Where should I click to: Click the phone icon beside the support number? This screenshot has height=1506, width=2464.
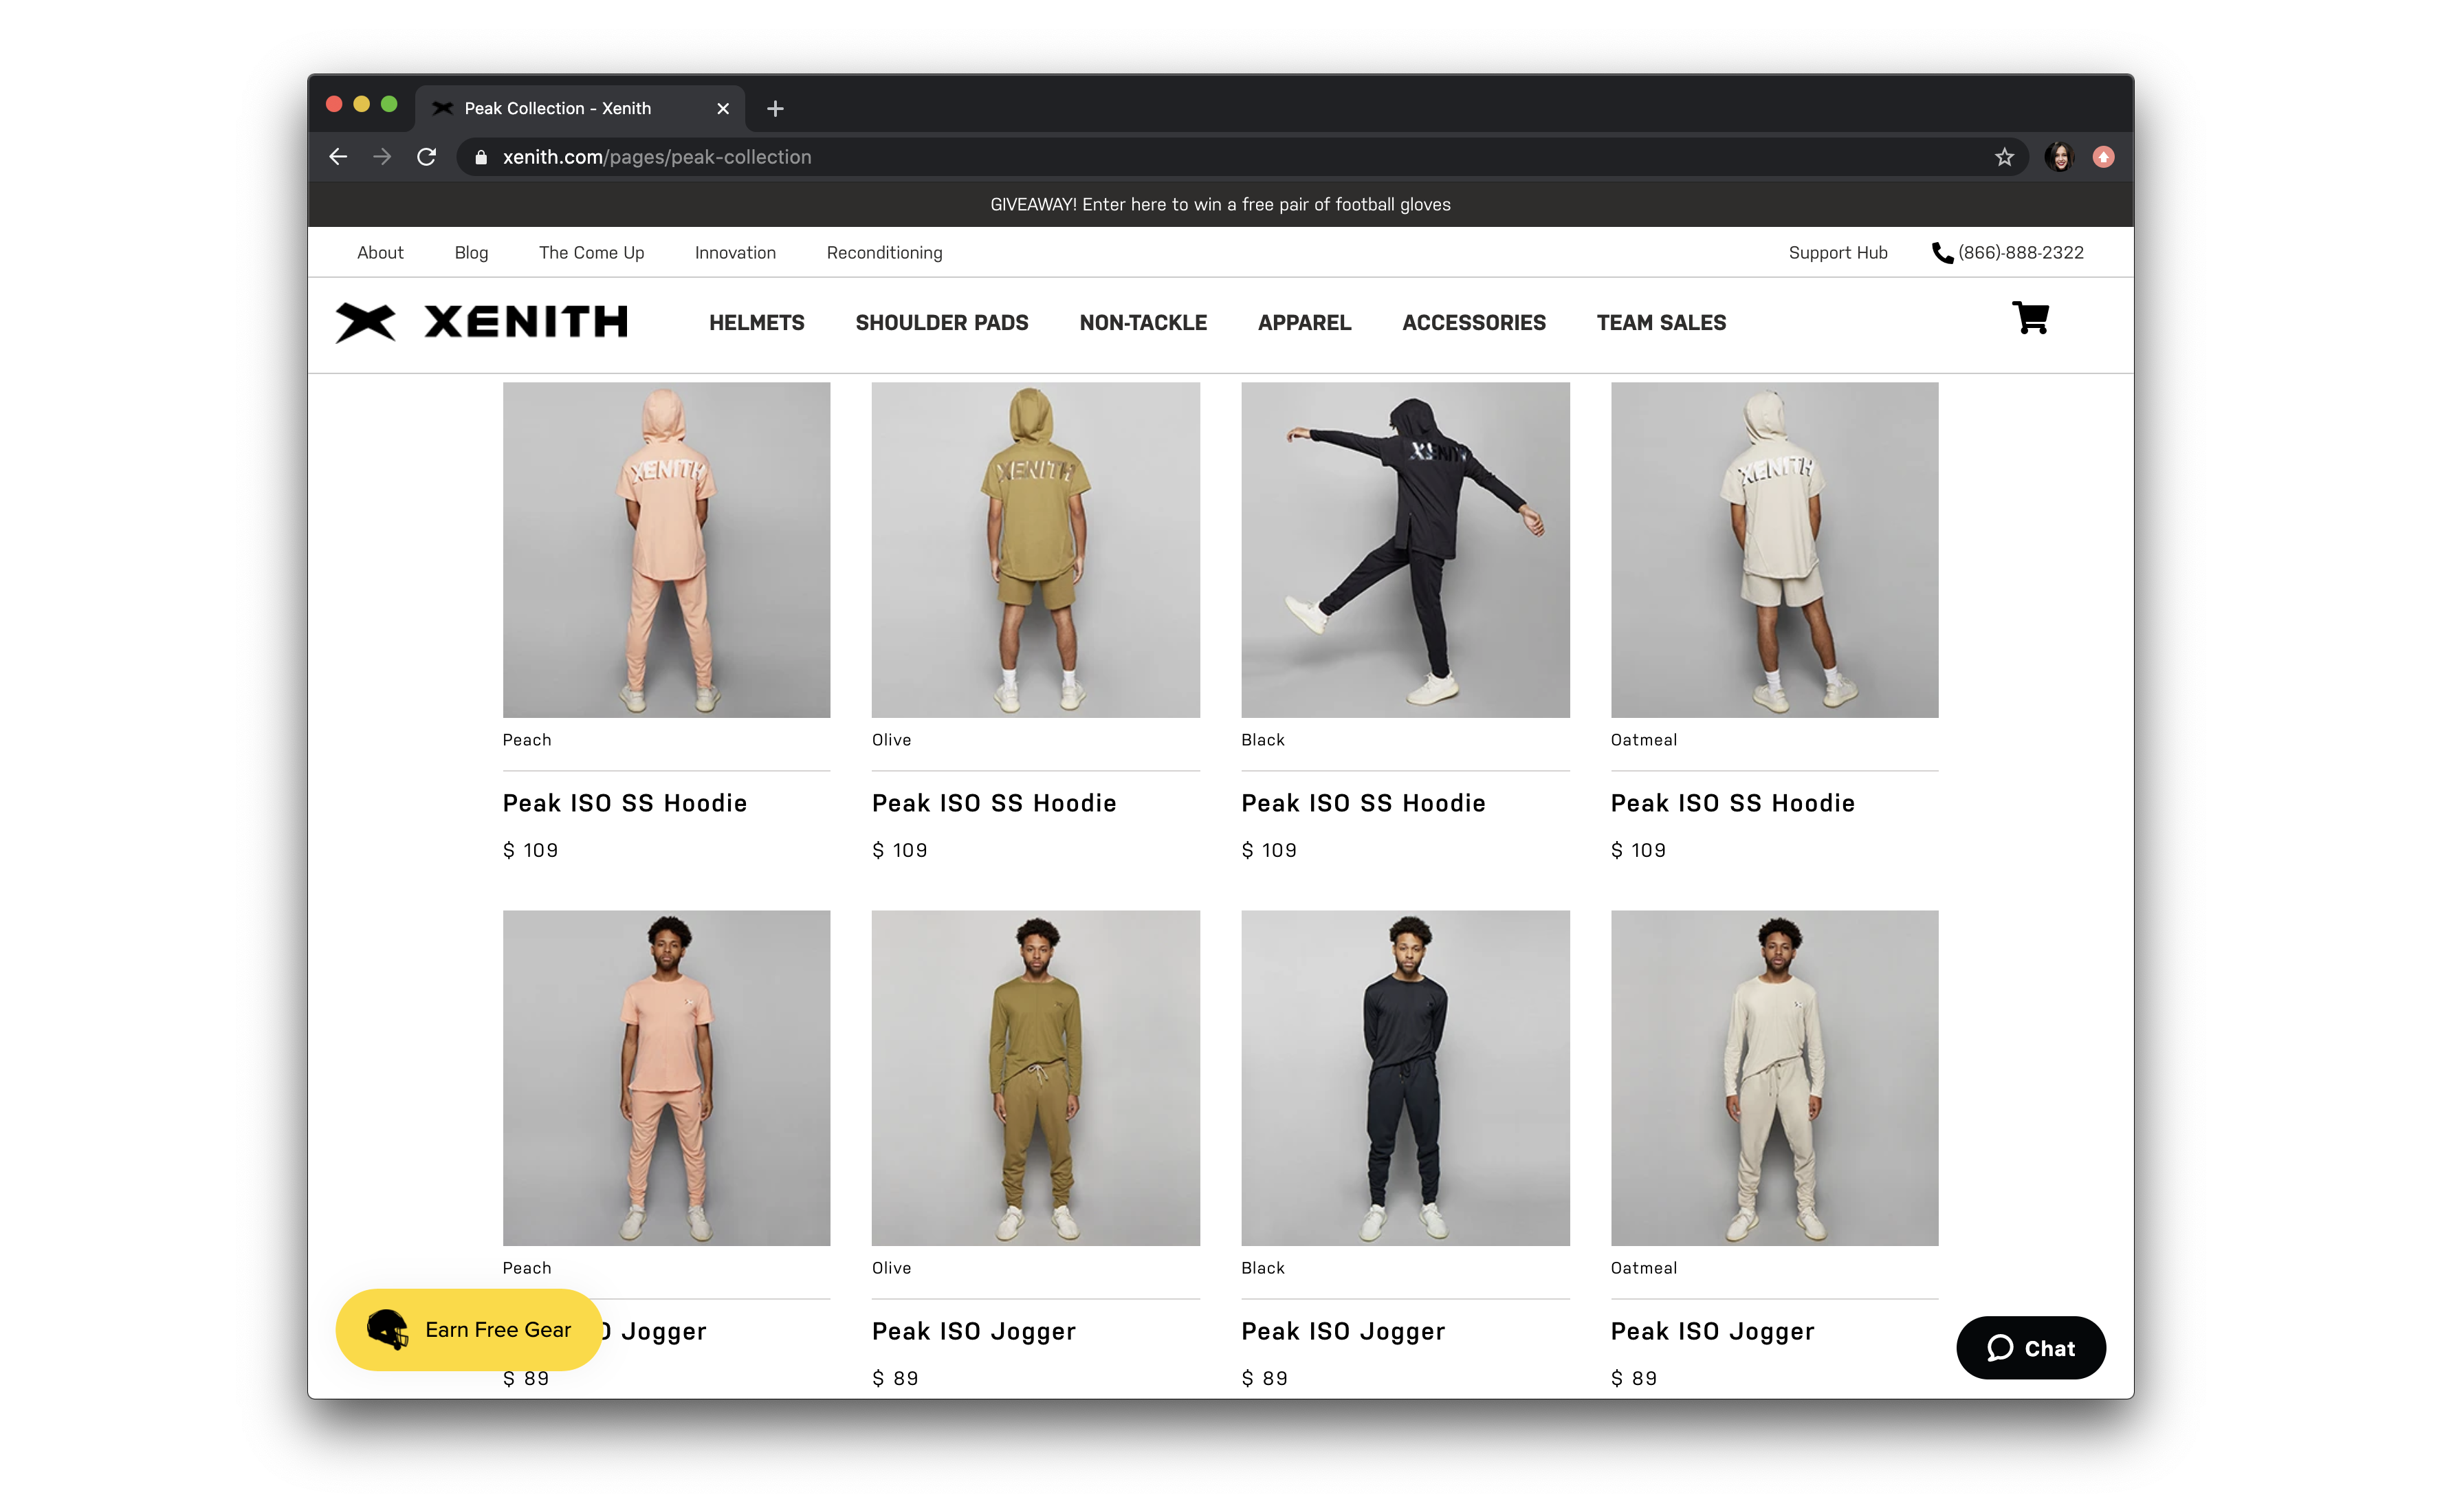click(1942, 253)
